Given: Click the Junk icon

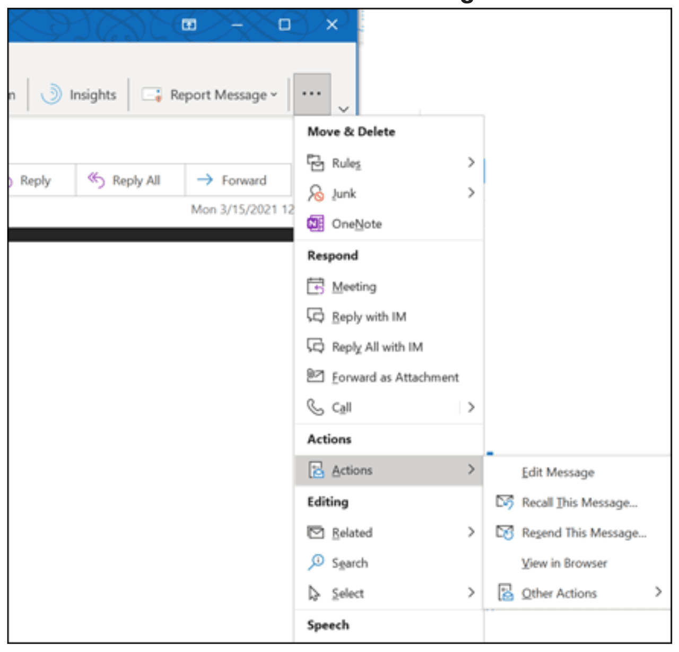Looking at the screenshot, I should point(316,193).
